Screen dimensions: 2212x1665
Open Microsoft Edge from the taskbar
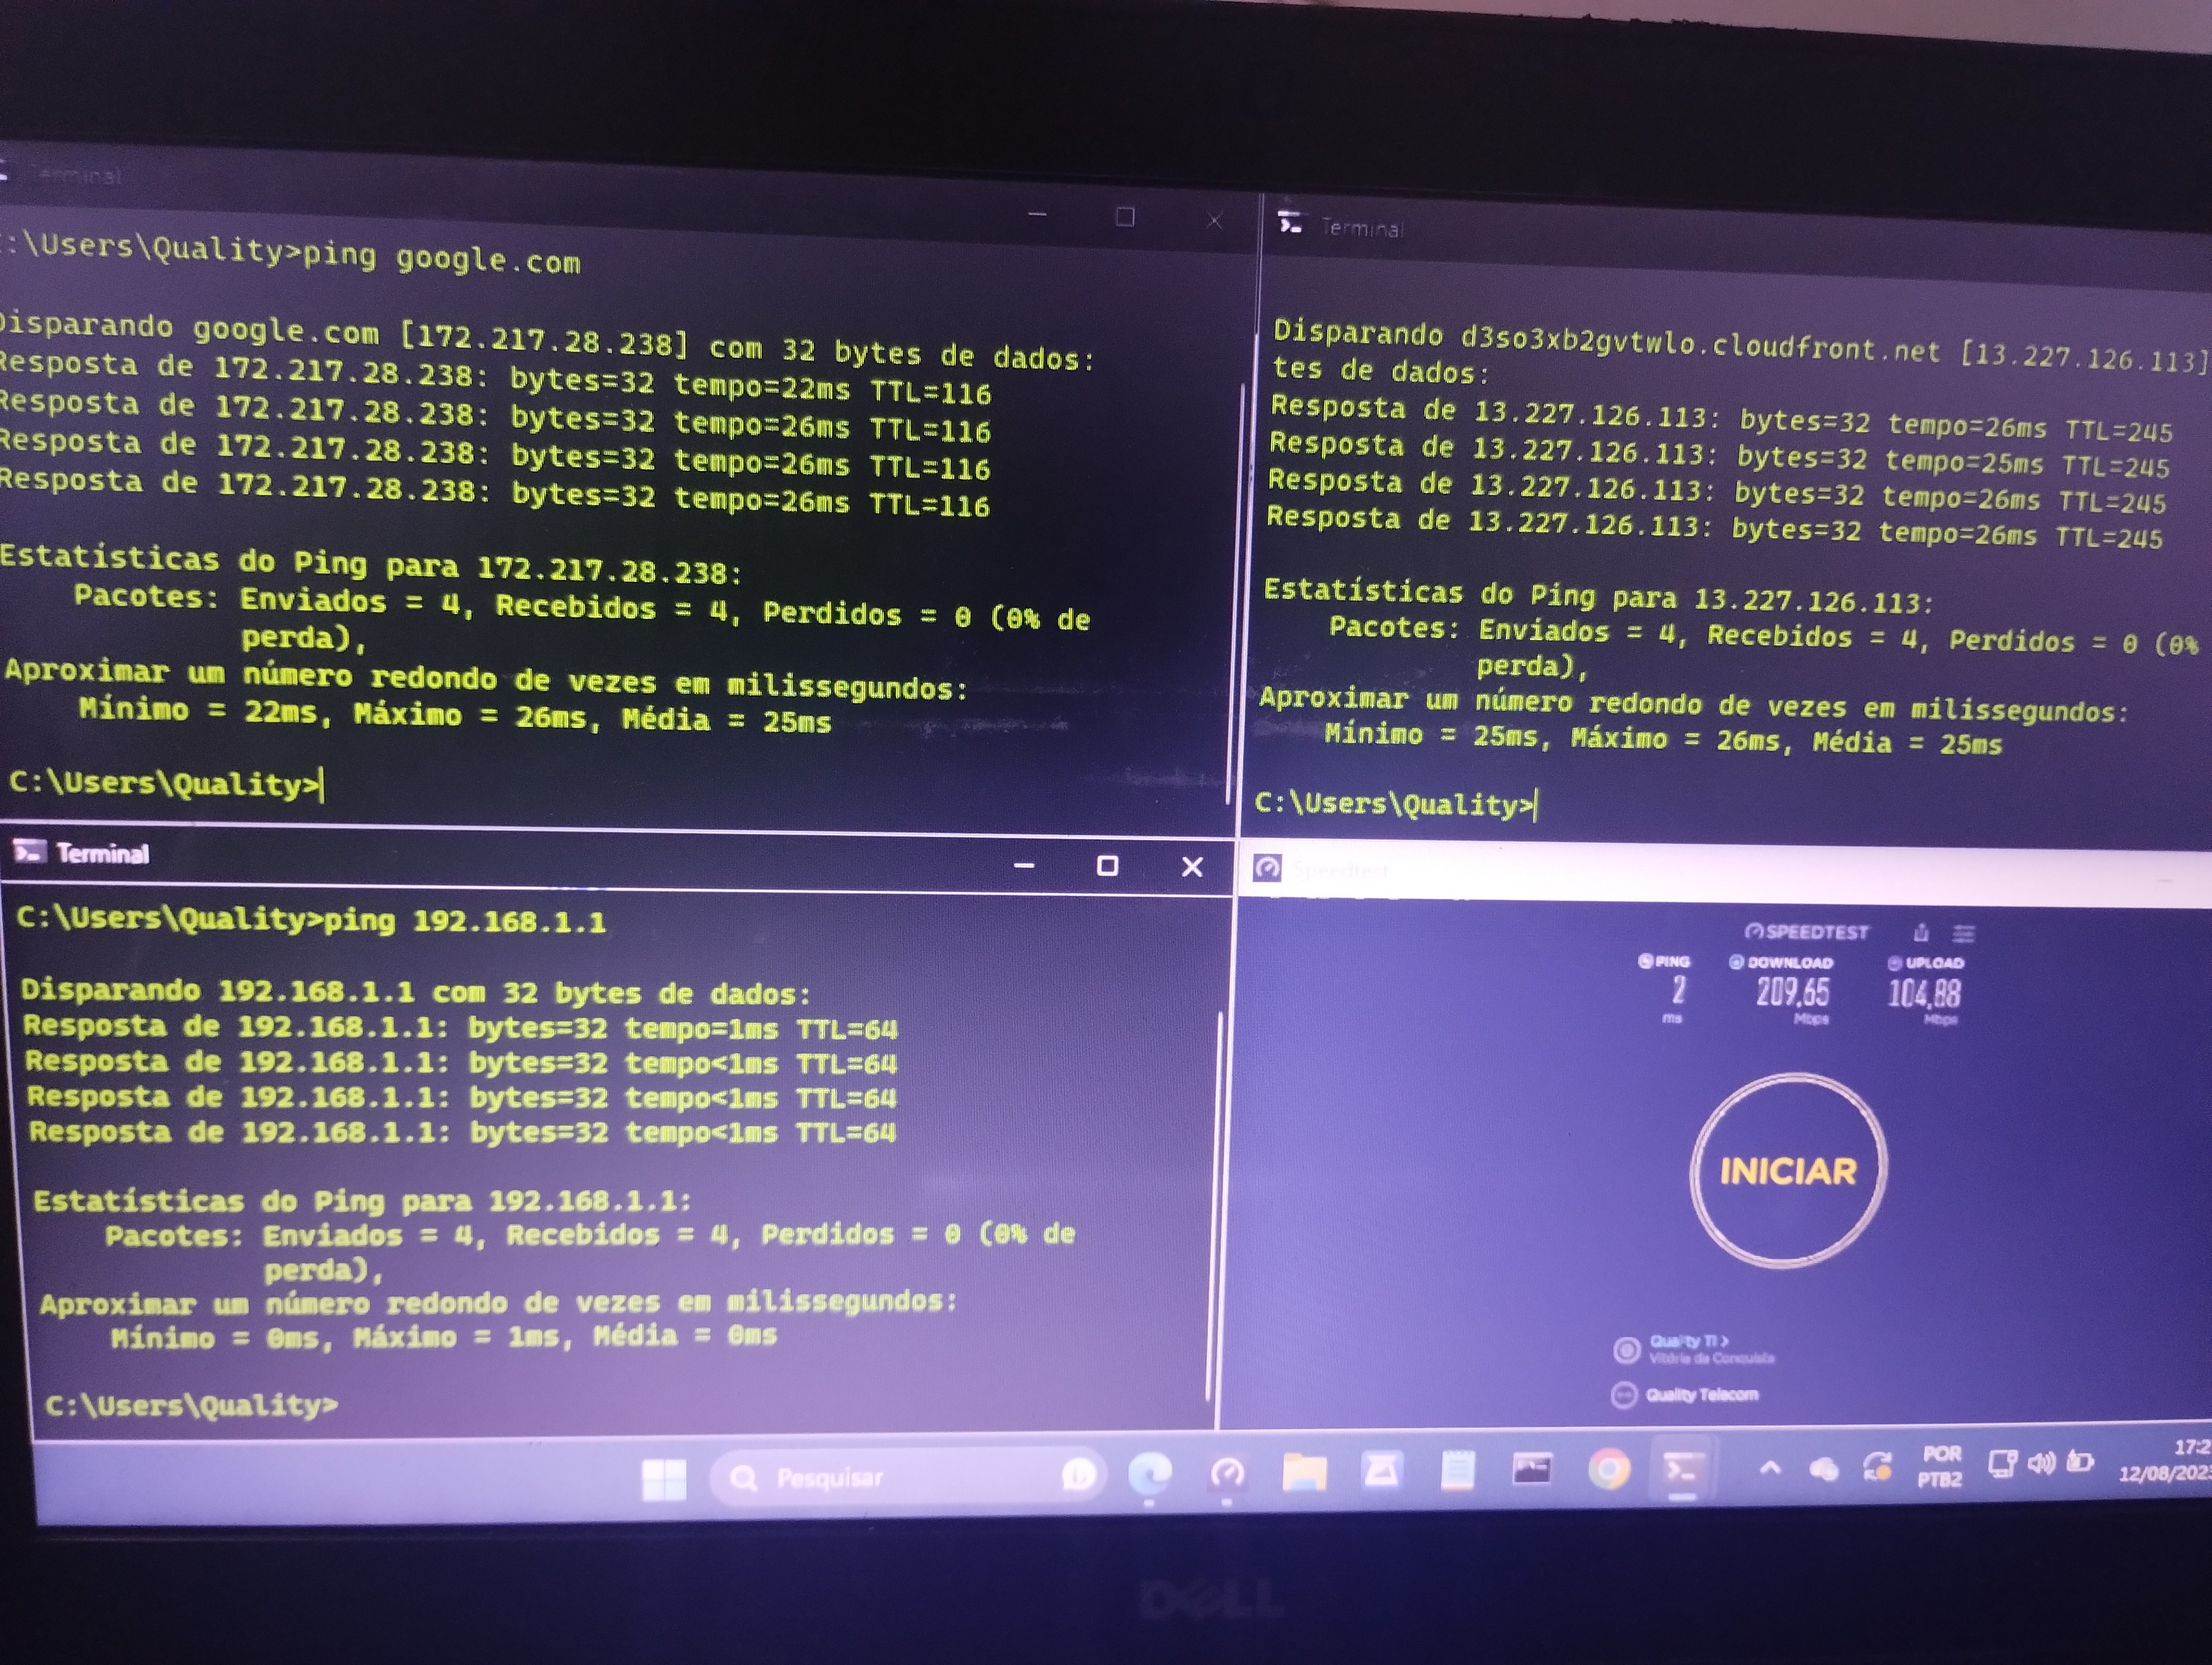(1150, 1474)
